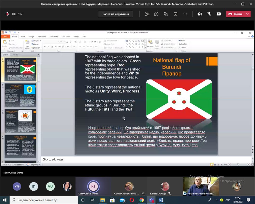Image resolution: width=255 pixels, height=204 pixels.
Task: Open the More actions ellipsis menu
Action: pos(185,14)
